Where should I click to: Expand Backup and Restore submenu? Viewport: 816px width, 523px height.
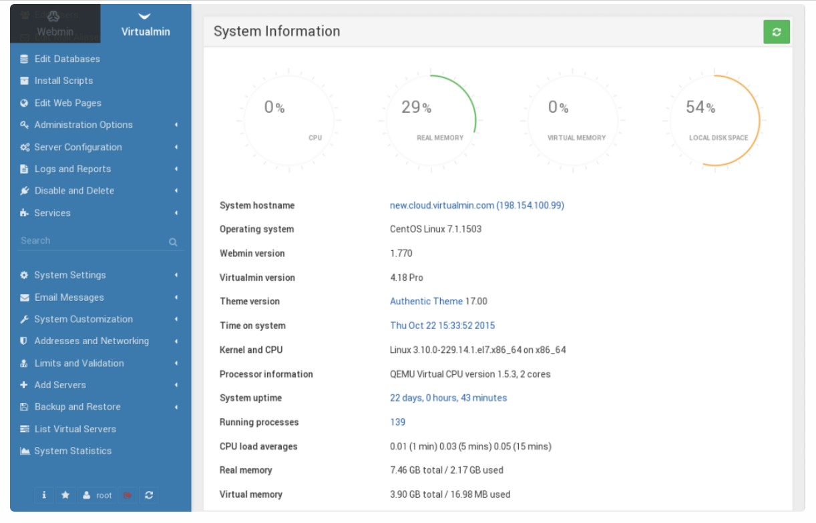coord(176,407)
